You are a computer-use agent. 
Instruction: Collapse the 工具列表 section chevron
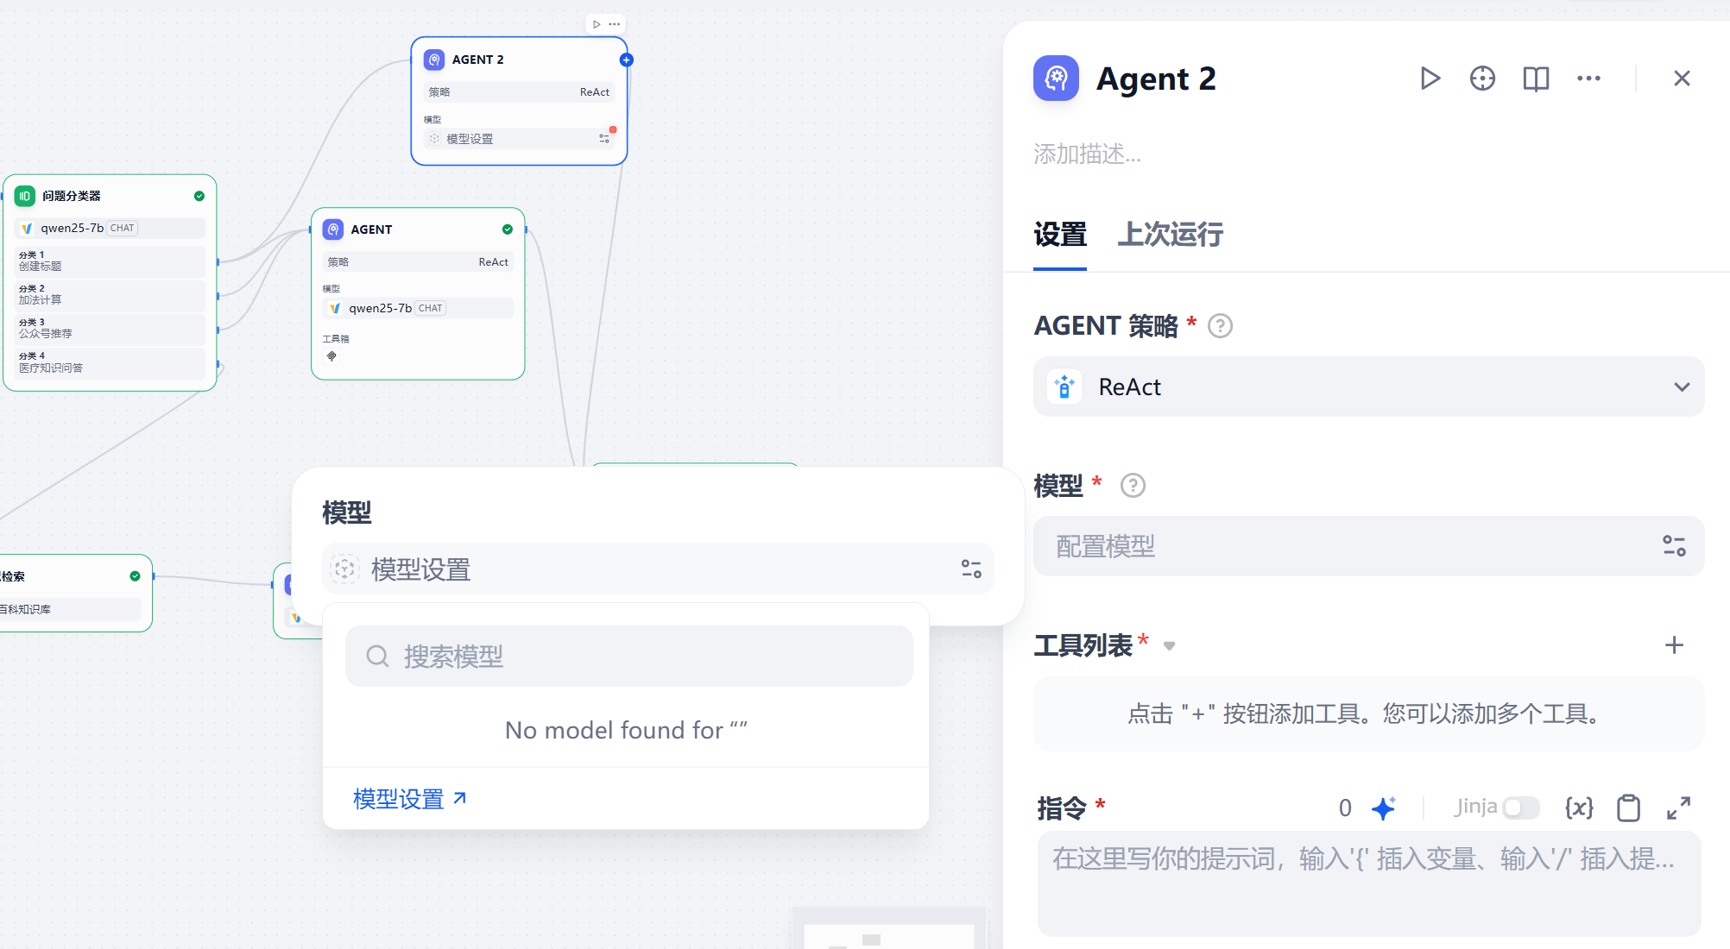pos(1170,645)
